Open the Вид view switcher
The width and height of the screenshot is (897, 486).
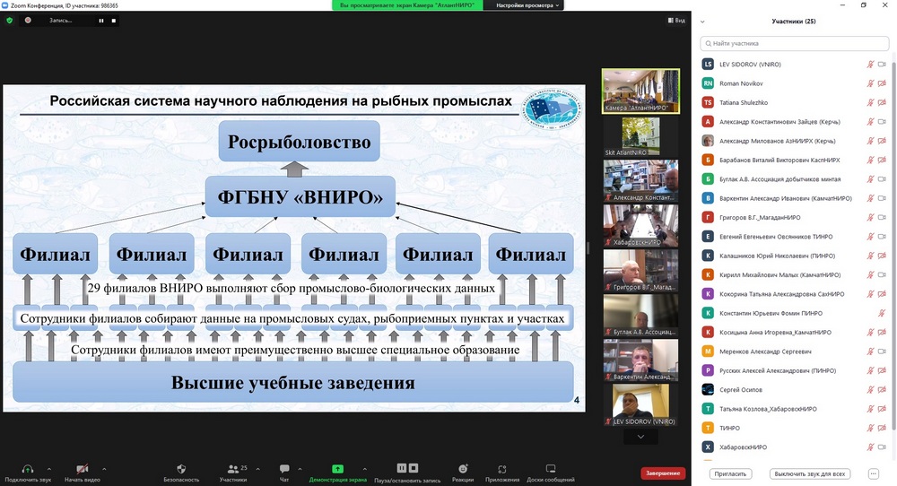pos(676,21)
